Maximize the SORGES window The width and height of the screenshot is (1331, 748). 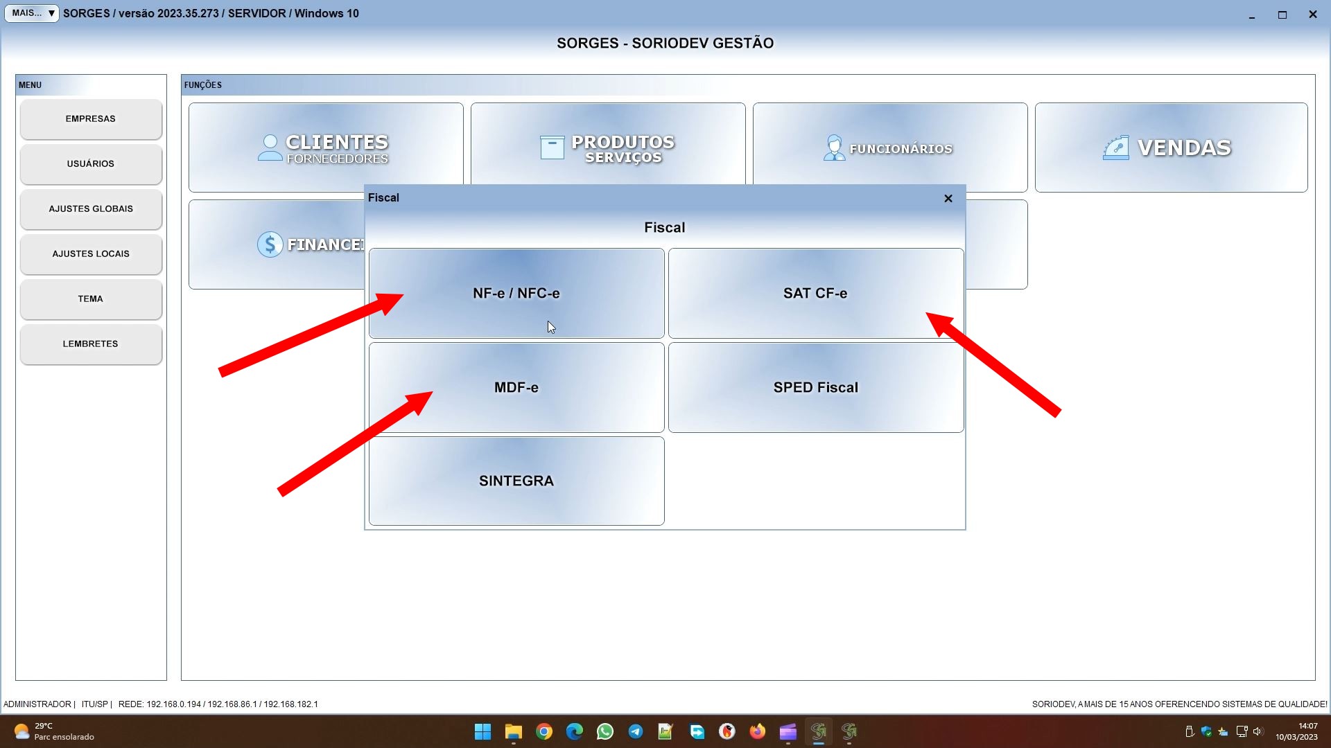[x=1282, y=15]
